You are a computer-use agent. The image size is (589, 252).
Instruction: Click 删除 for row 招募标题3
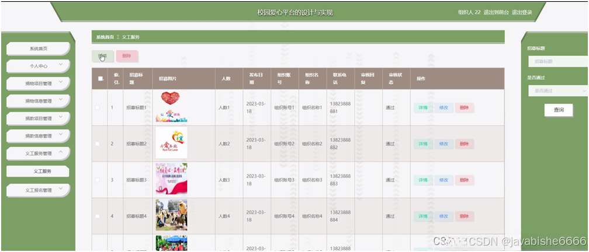coord(465,180)
